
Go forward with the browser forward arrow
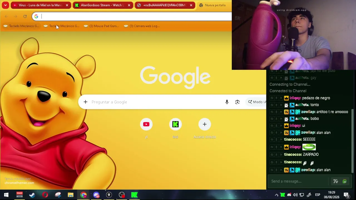[x=16, y=16]
